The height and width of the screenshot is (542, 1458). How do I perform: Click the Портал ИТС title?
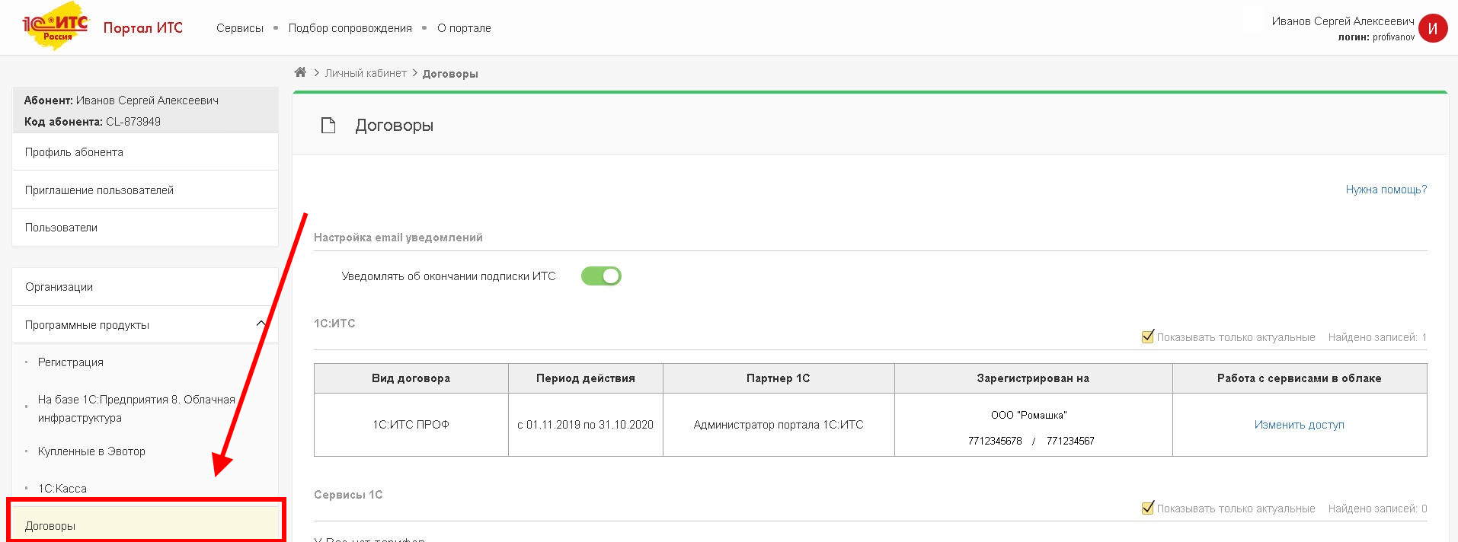143,28
